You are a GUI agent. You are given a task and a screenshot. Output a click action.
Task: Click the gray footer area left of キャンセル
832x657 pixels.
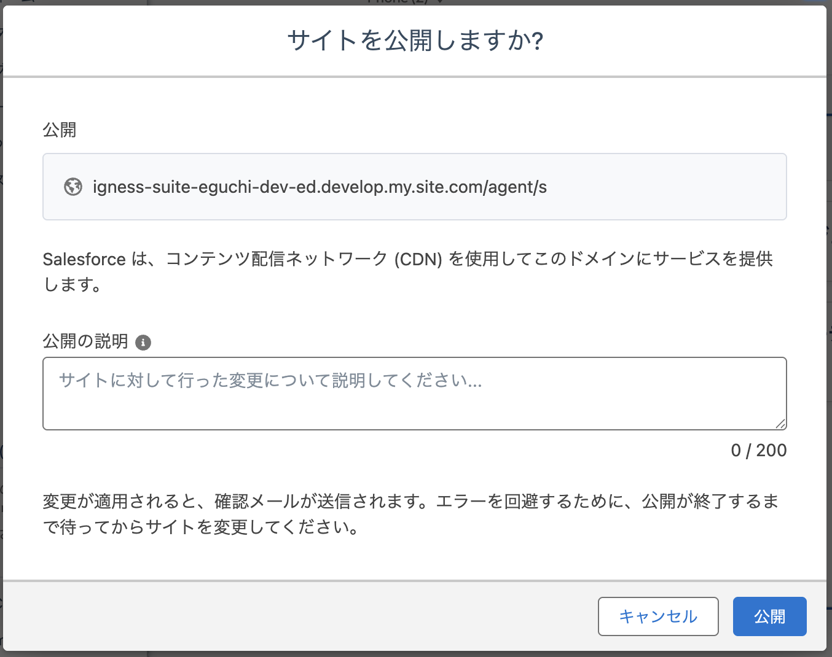pyautogui.click(x=295, y=616)
